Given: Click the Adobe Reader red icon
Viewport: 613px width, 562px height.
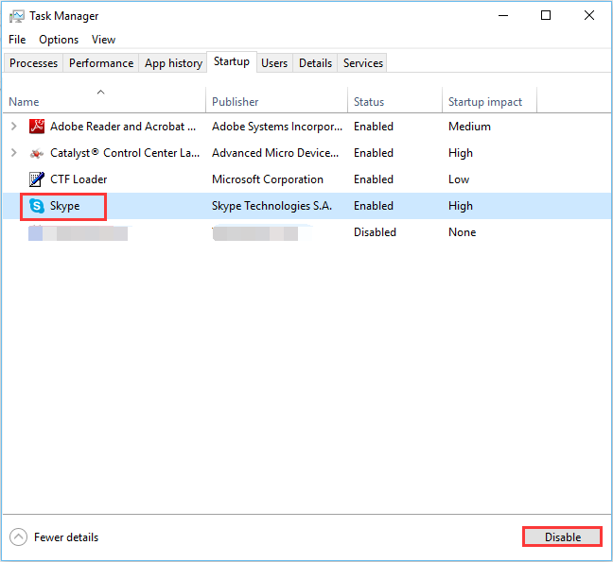Looking at the screenshot, I should 37,127.
